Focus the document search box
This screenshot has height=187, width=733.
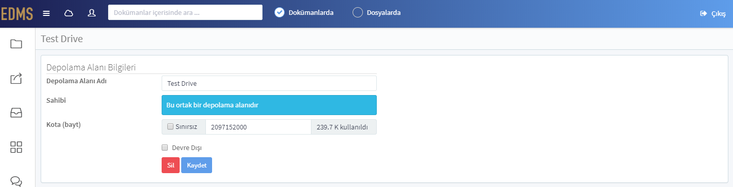coord(185,12)
